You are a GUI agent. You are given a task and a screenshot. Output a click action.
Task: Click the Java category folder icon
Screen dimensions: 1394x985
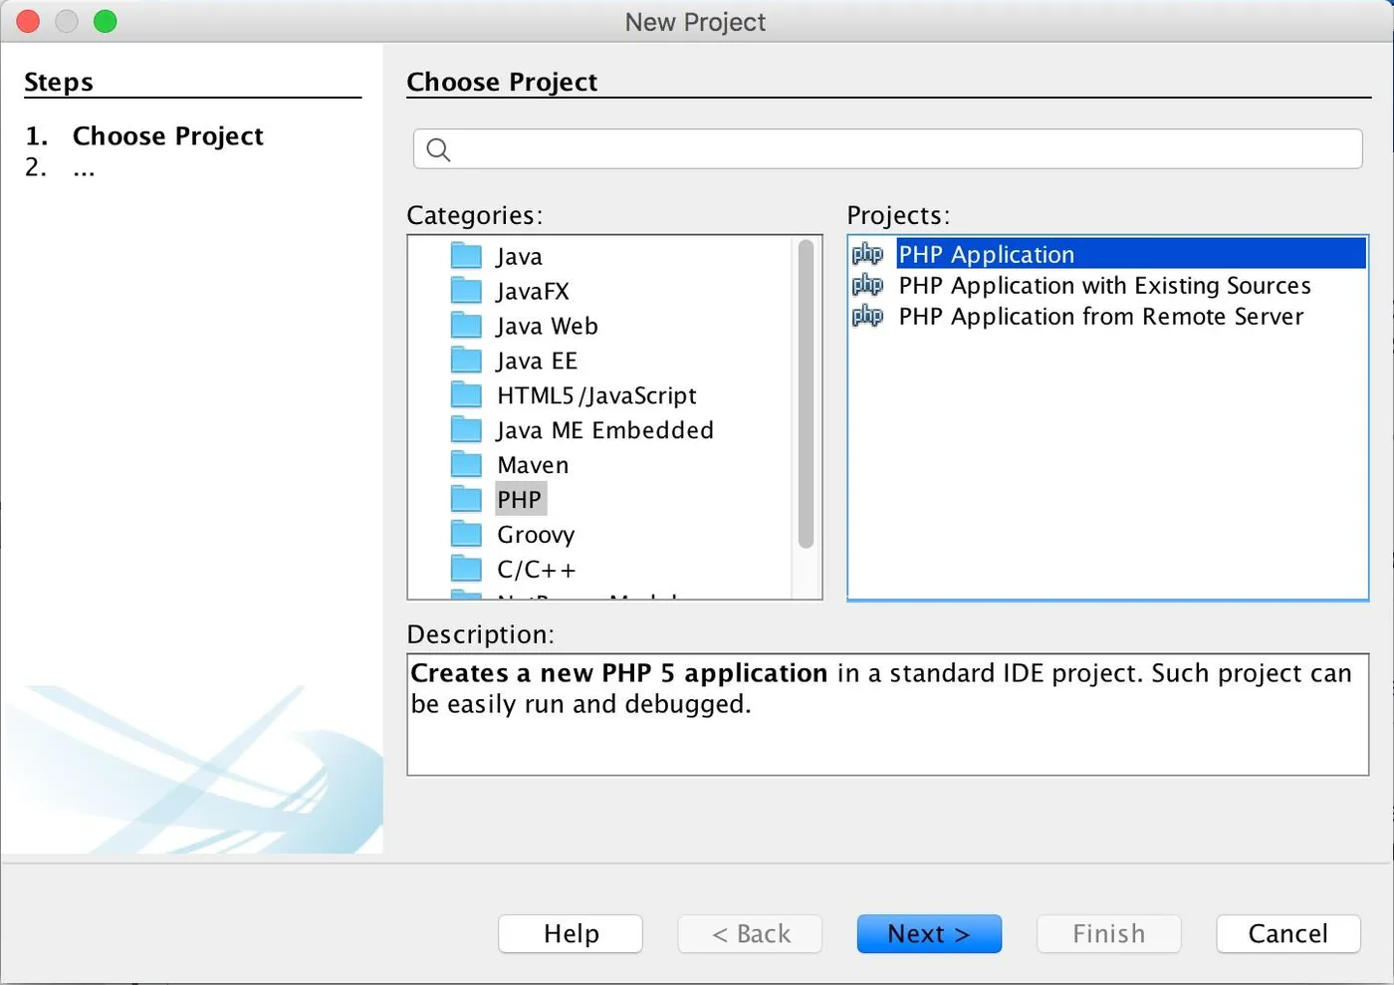[466, 255]
